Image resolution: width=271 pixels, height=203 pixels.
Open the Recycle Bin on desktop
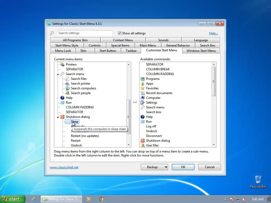click(258, 182)
